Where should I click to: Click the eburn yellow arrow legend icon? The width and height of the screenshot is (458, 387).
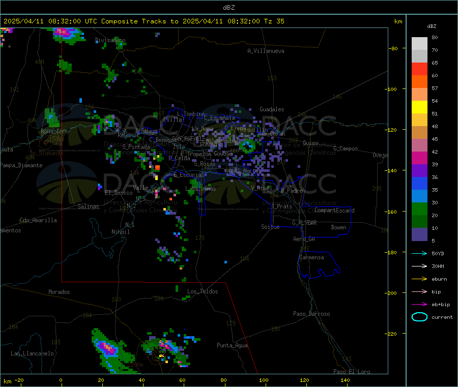click(419, 279)
